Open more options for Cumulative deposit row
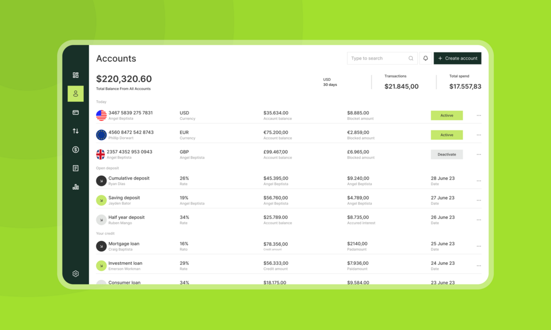The image size is (551, 330). click(479, 181)
